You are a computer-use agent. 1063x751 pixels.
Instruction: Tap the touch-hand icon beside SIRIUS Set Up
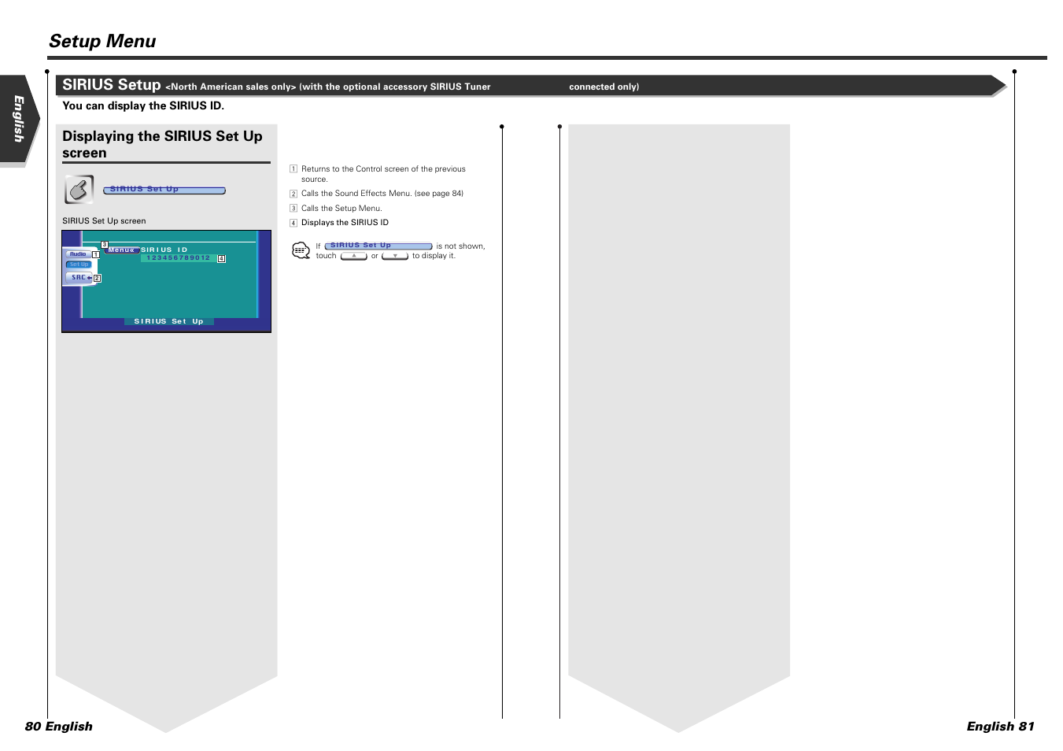[x=79, y=190]
